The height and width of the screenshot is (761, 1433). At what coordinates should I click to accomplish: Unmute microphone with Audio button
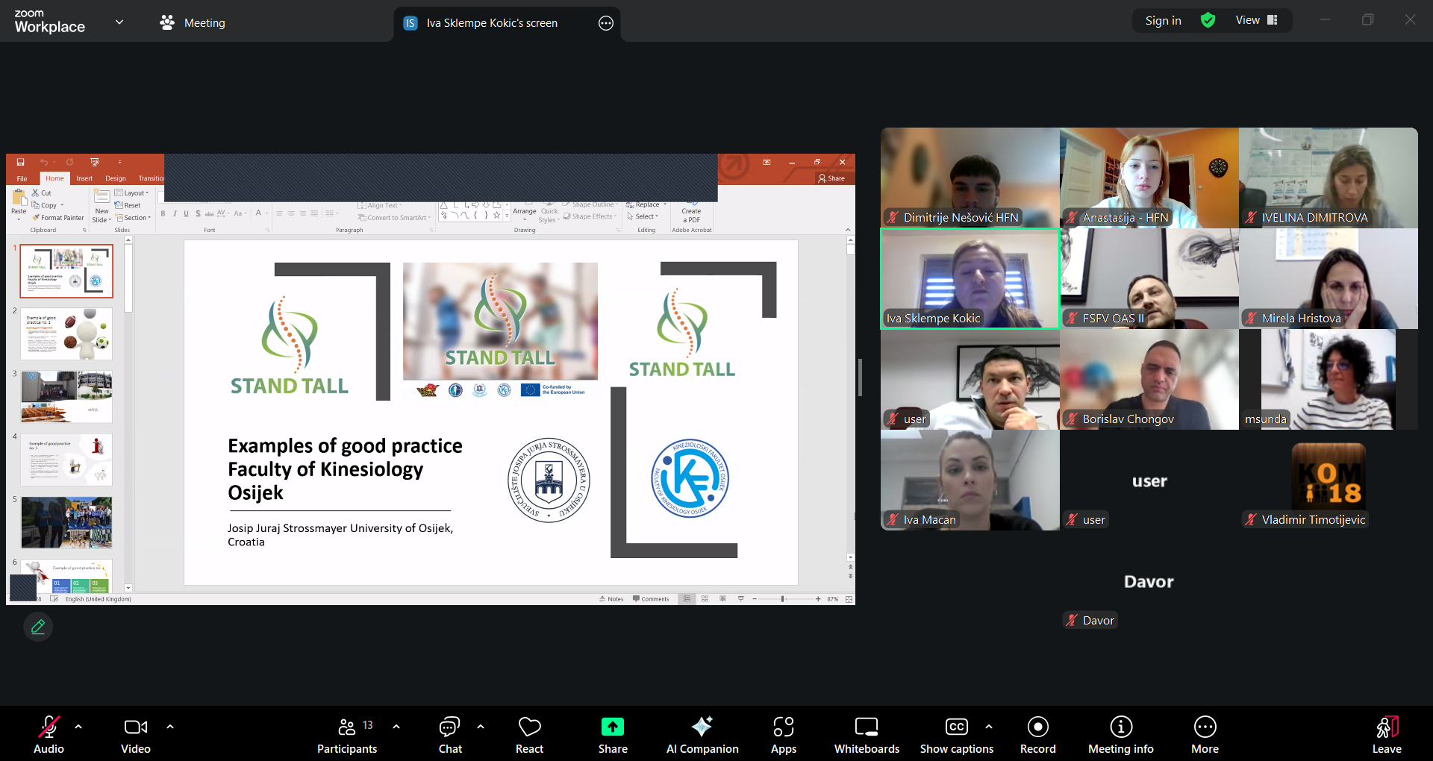[x=49, y=735]
